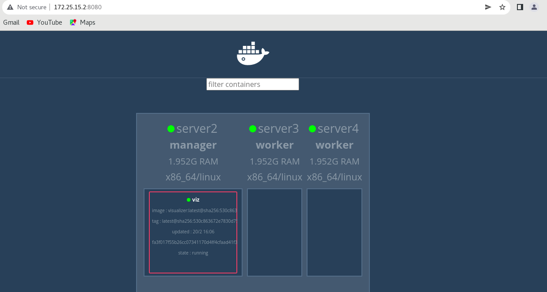Click the updated 20/2 16:06 line
Image resolution: width=547 pixels, height=292 pixels.
click(x=193, y=232)
